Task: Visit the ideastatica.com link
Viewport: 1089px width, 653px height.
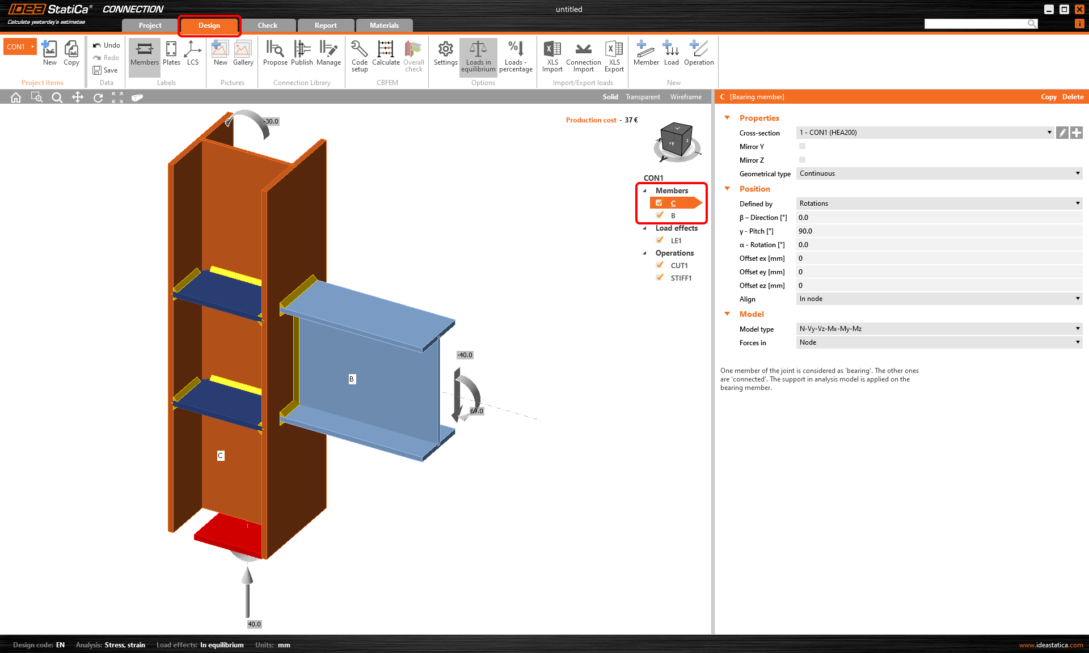Action: tap(1050, 644)
